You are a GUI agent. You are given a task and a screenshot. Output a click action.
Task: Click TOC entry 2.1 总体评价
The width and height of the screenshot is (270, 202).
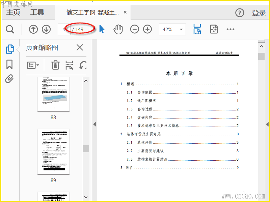(x=183, y=142)
